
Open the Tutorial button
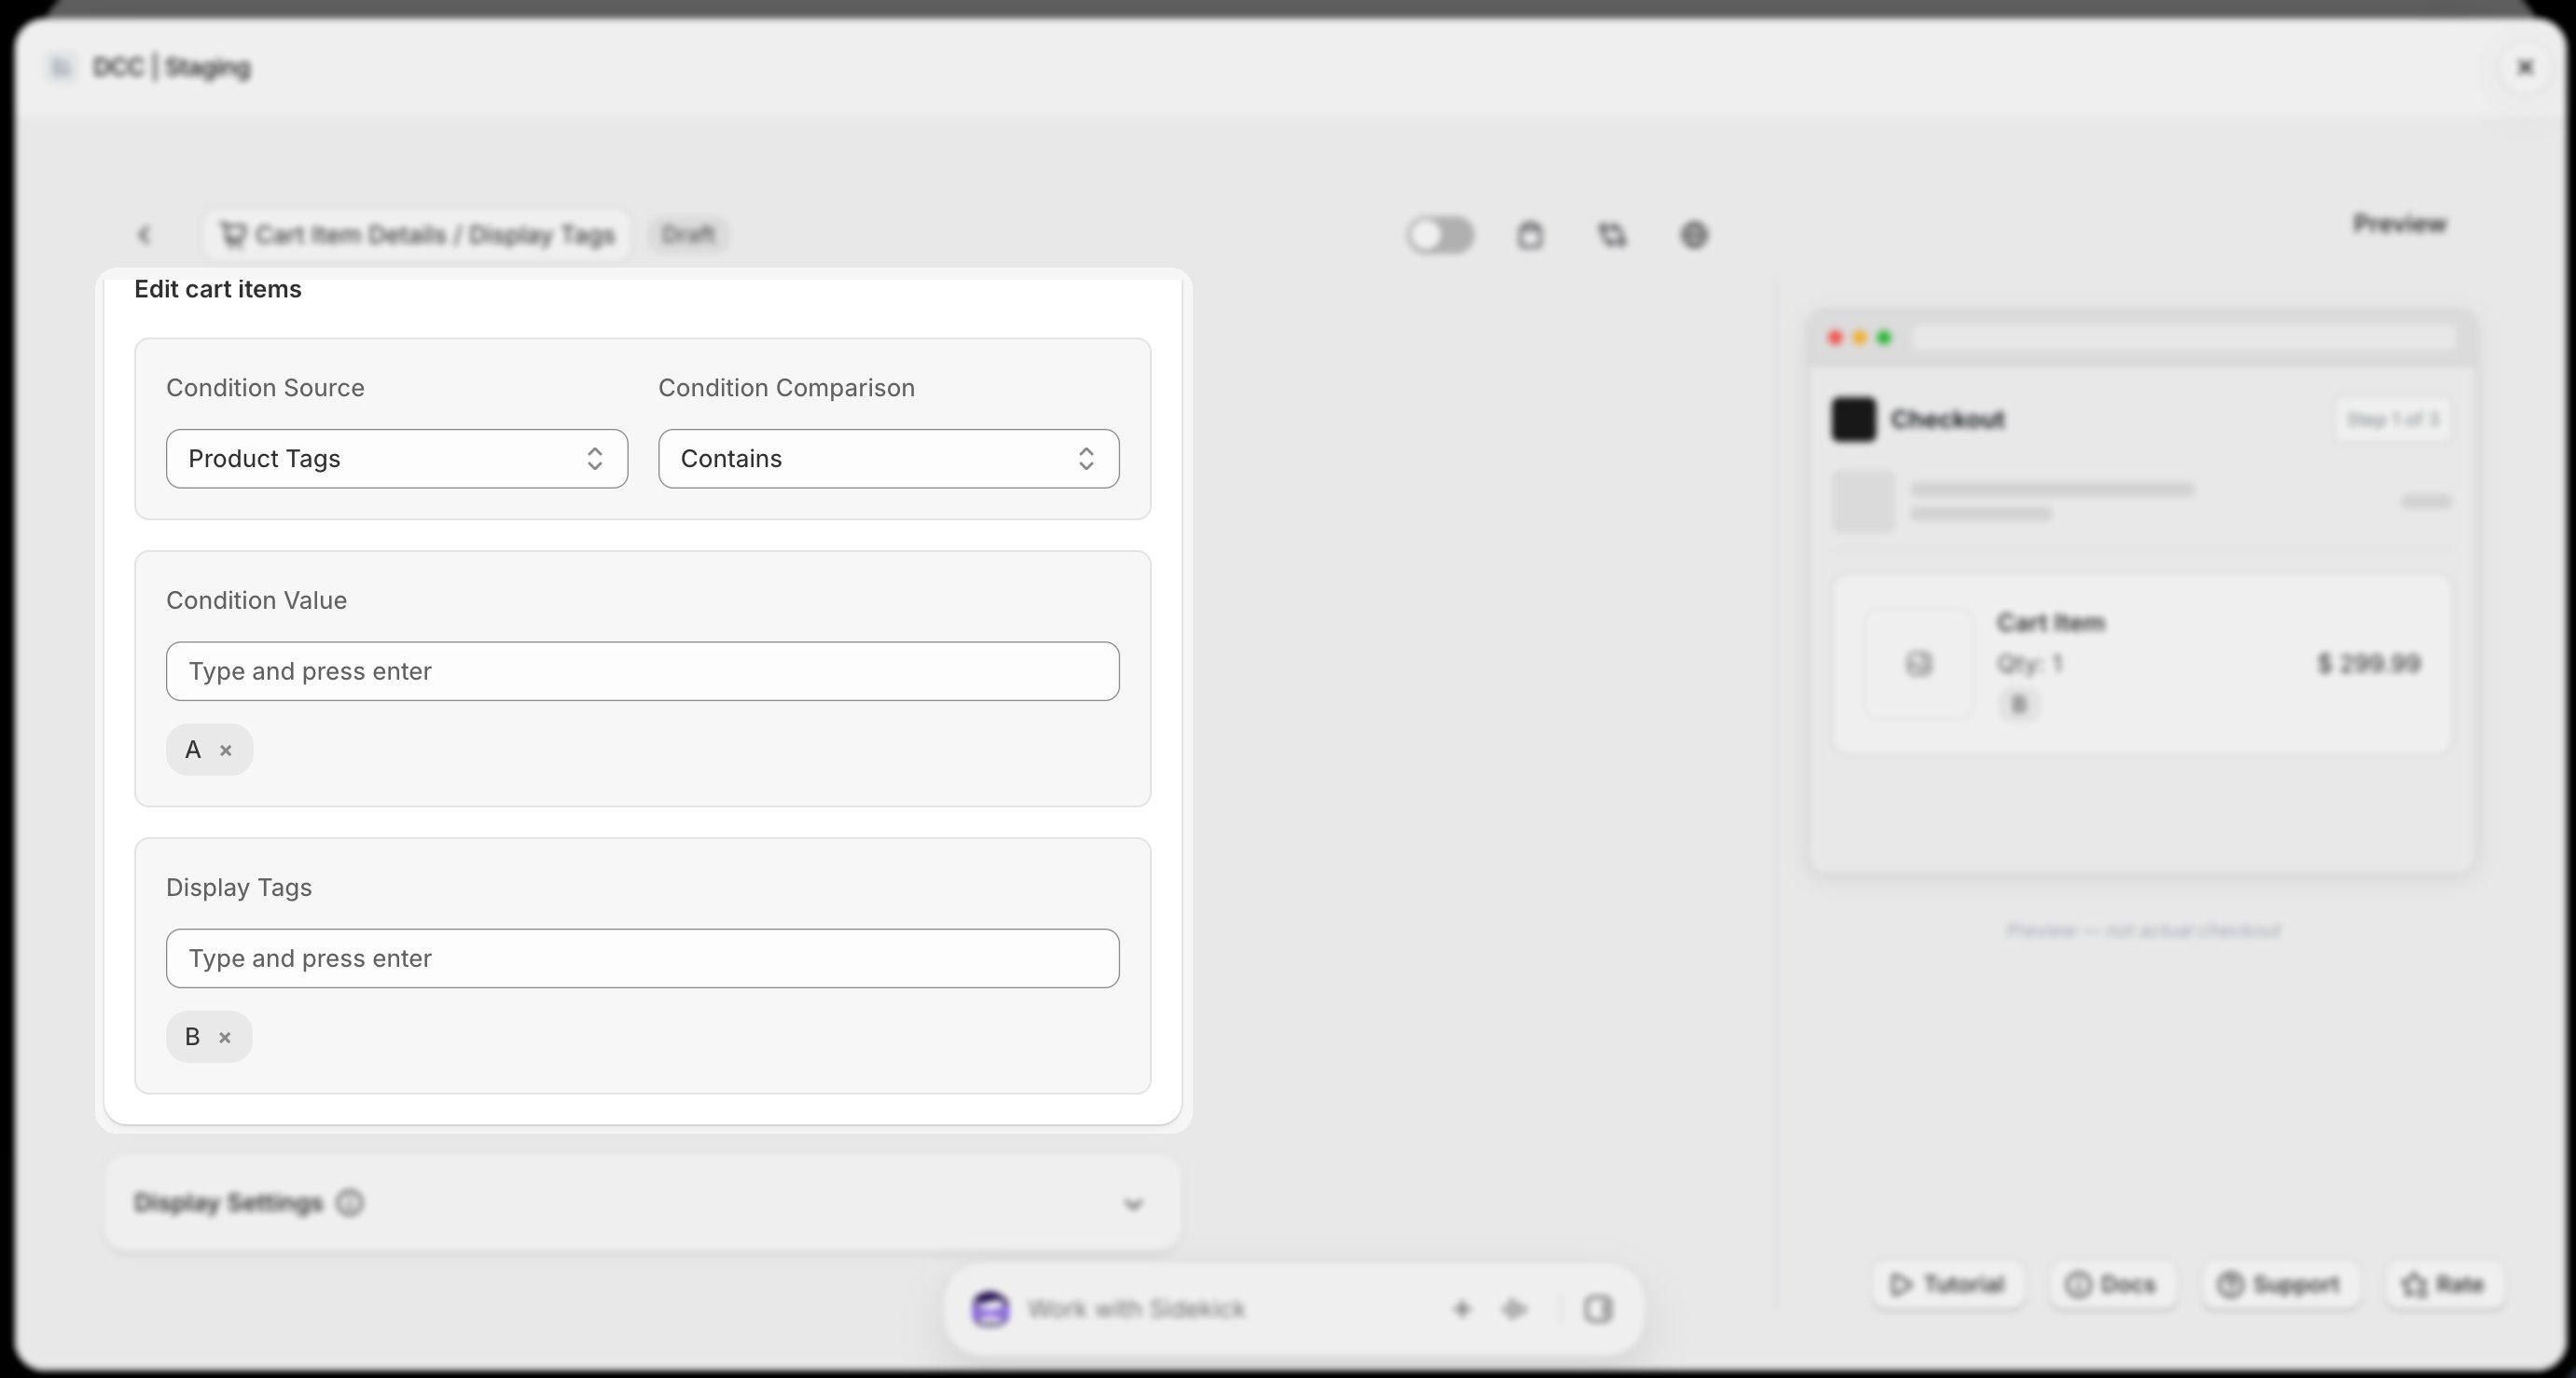click(x=1947, y=1285)
